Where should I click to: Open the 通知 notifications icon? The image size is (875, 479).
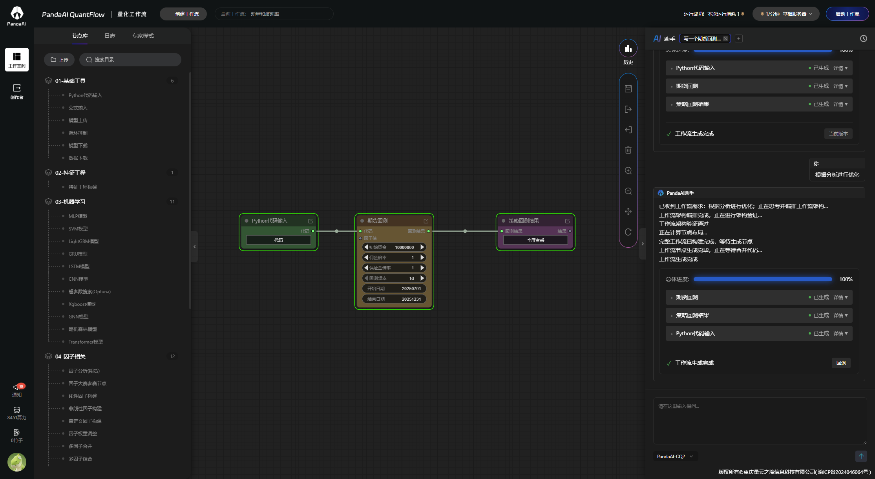click(x=17, y=390)
